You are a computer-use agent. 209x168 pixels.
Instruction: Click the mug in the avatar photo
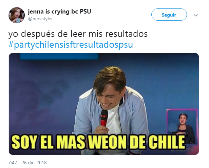[x=18, y=21]
